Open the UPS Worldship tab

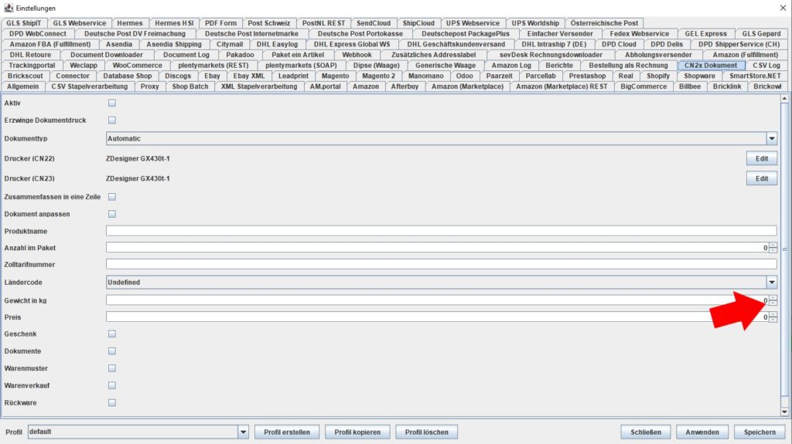(535, 22)
